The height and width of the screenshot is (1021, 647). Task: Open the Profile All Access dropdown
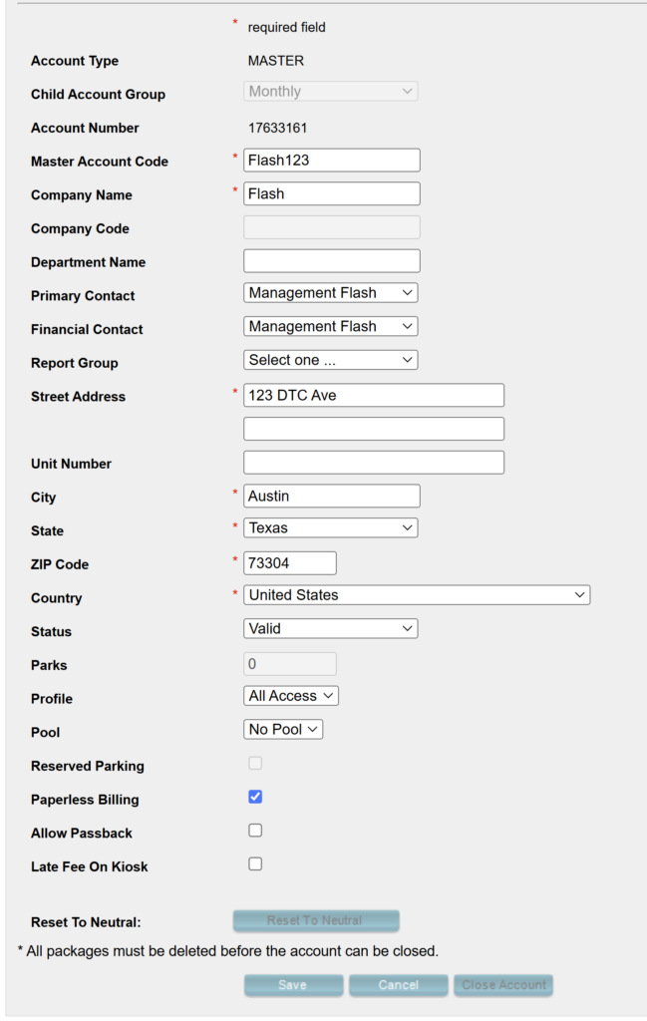[291, 696]
